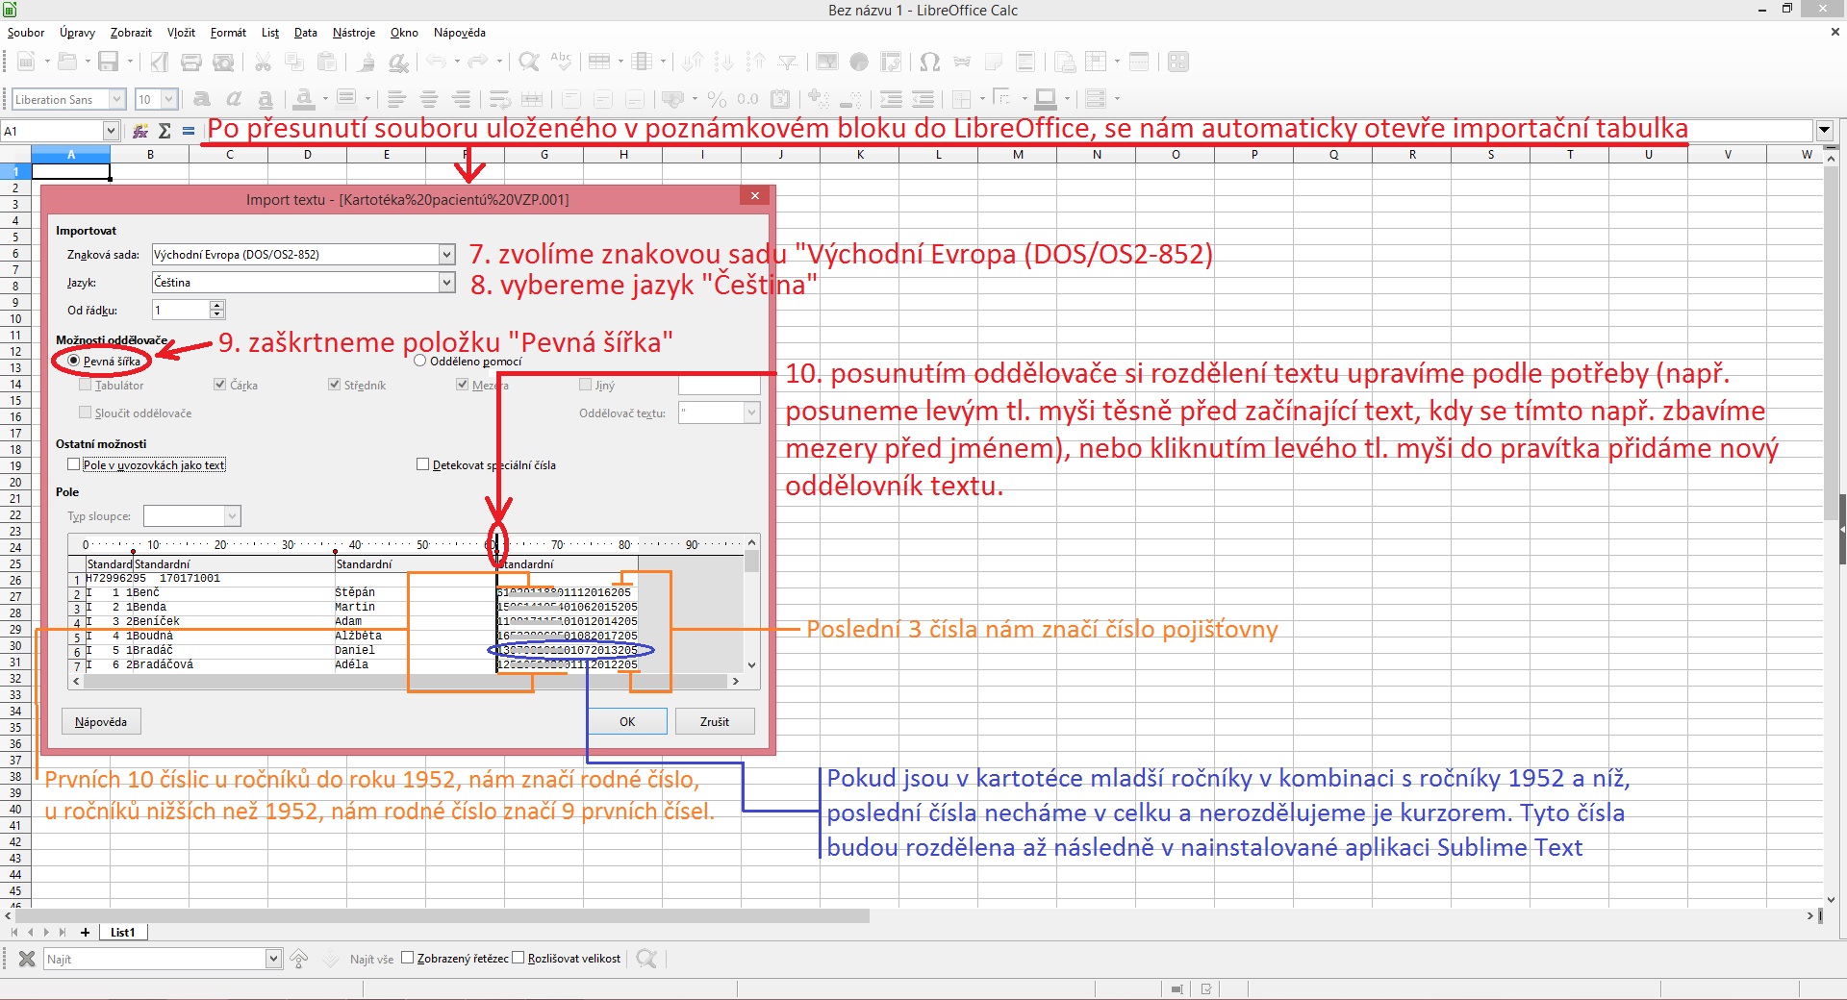Open the Name Box A1 dropdown
This screenshot has height=1000, width=1847.
pos(111,131)
